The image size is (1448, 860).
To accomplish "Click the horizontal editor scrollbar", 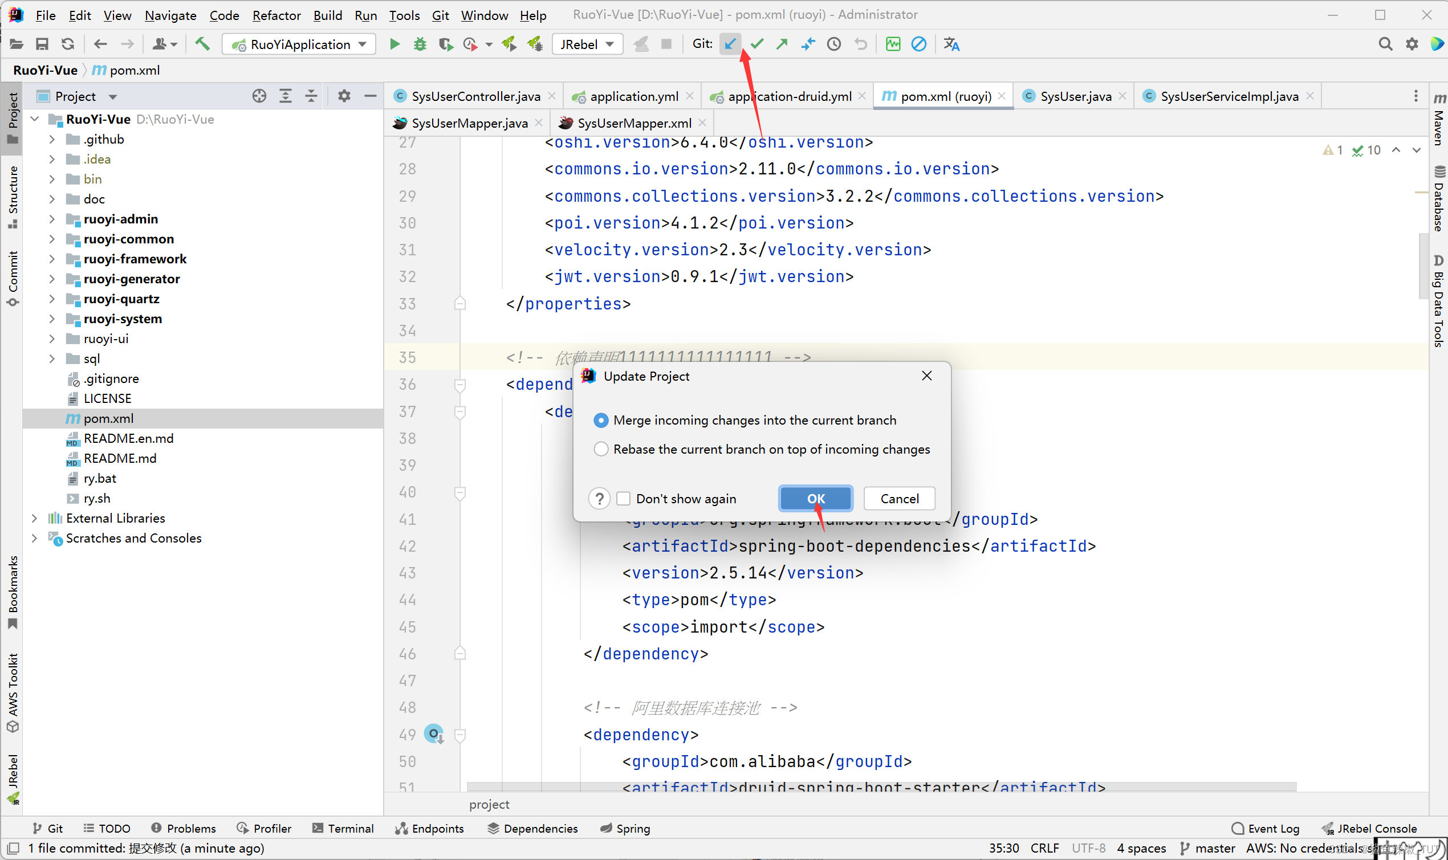I will point(881,787).
